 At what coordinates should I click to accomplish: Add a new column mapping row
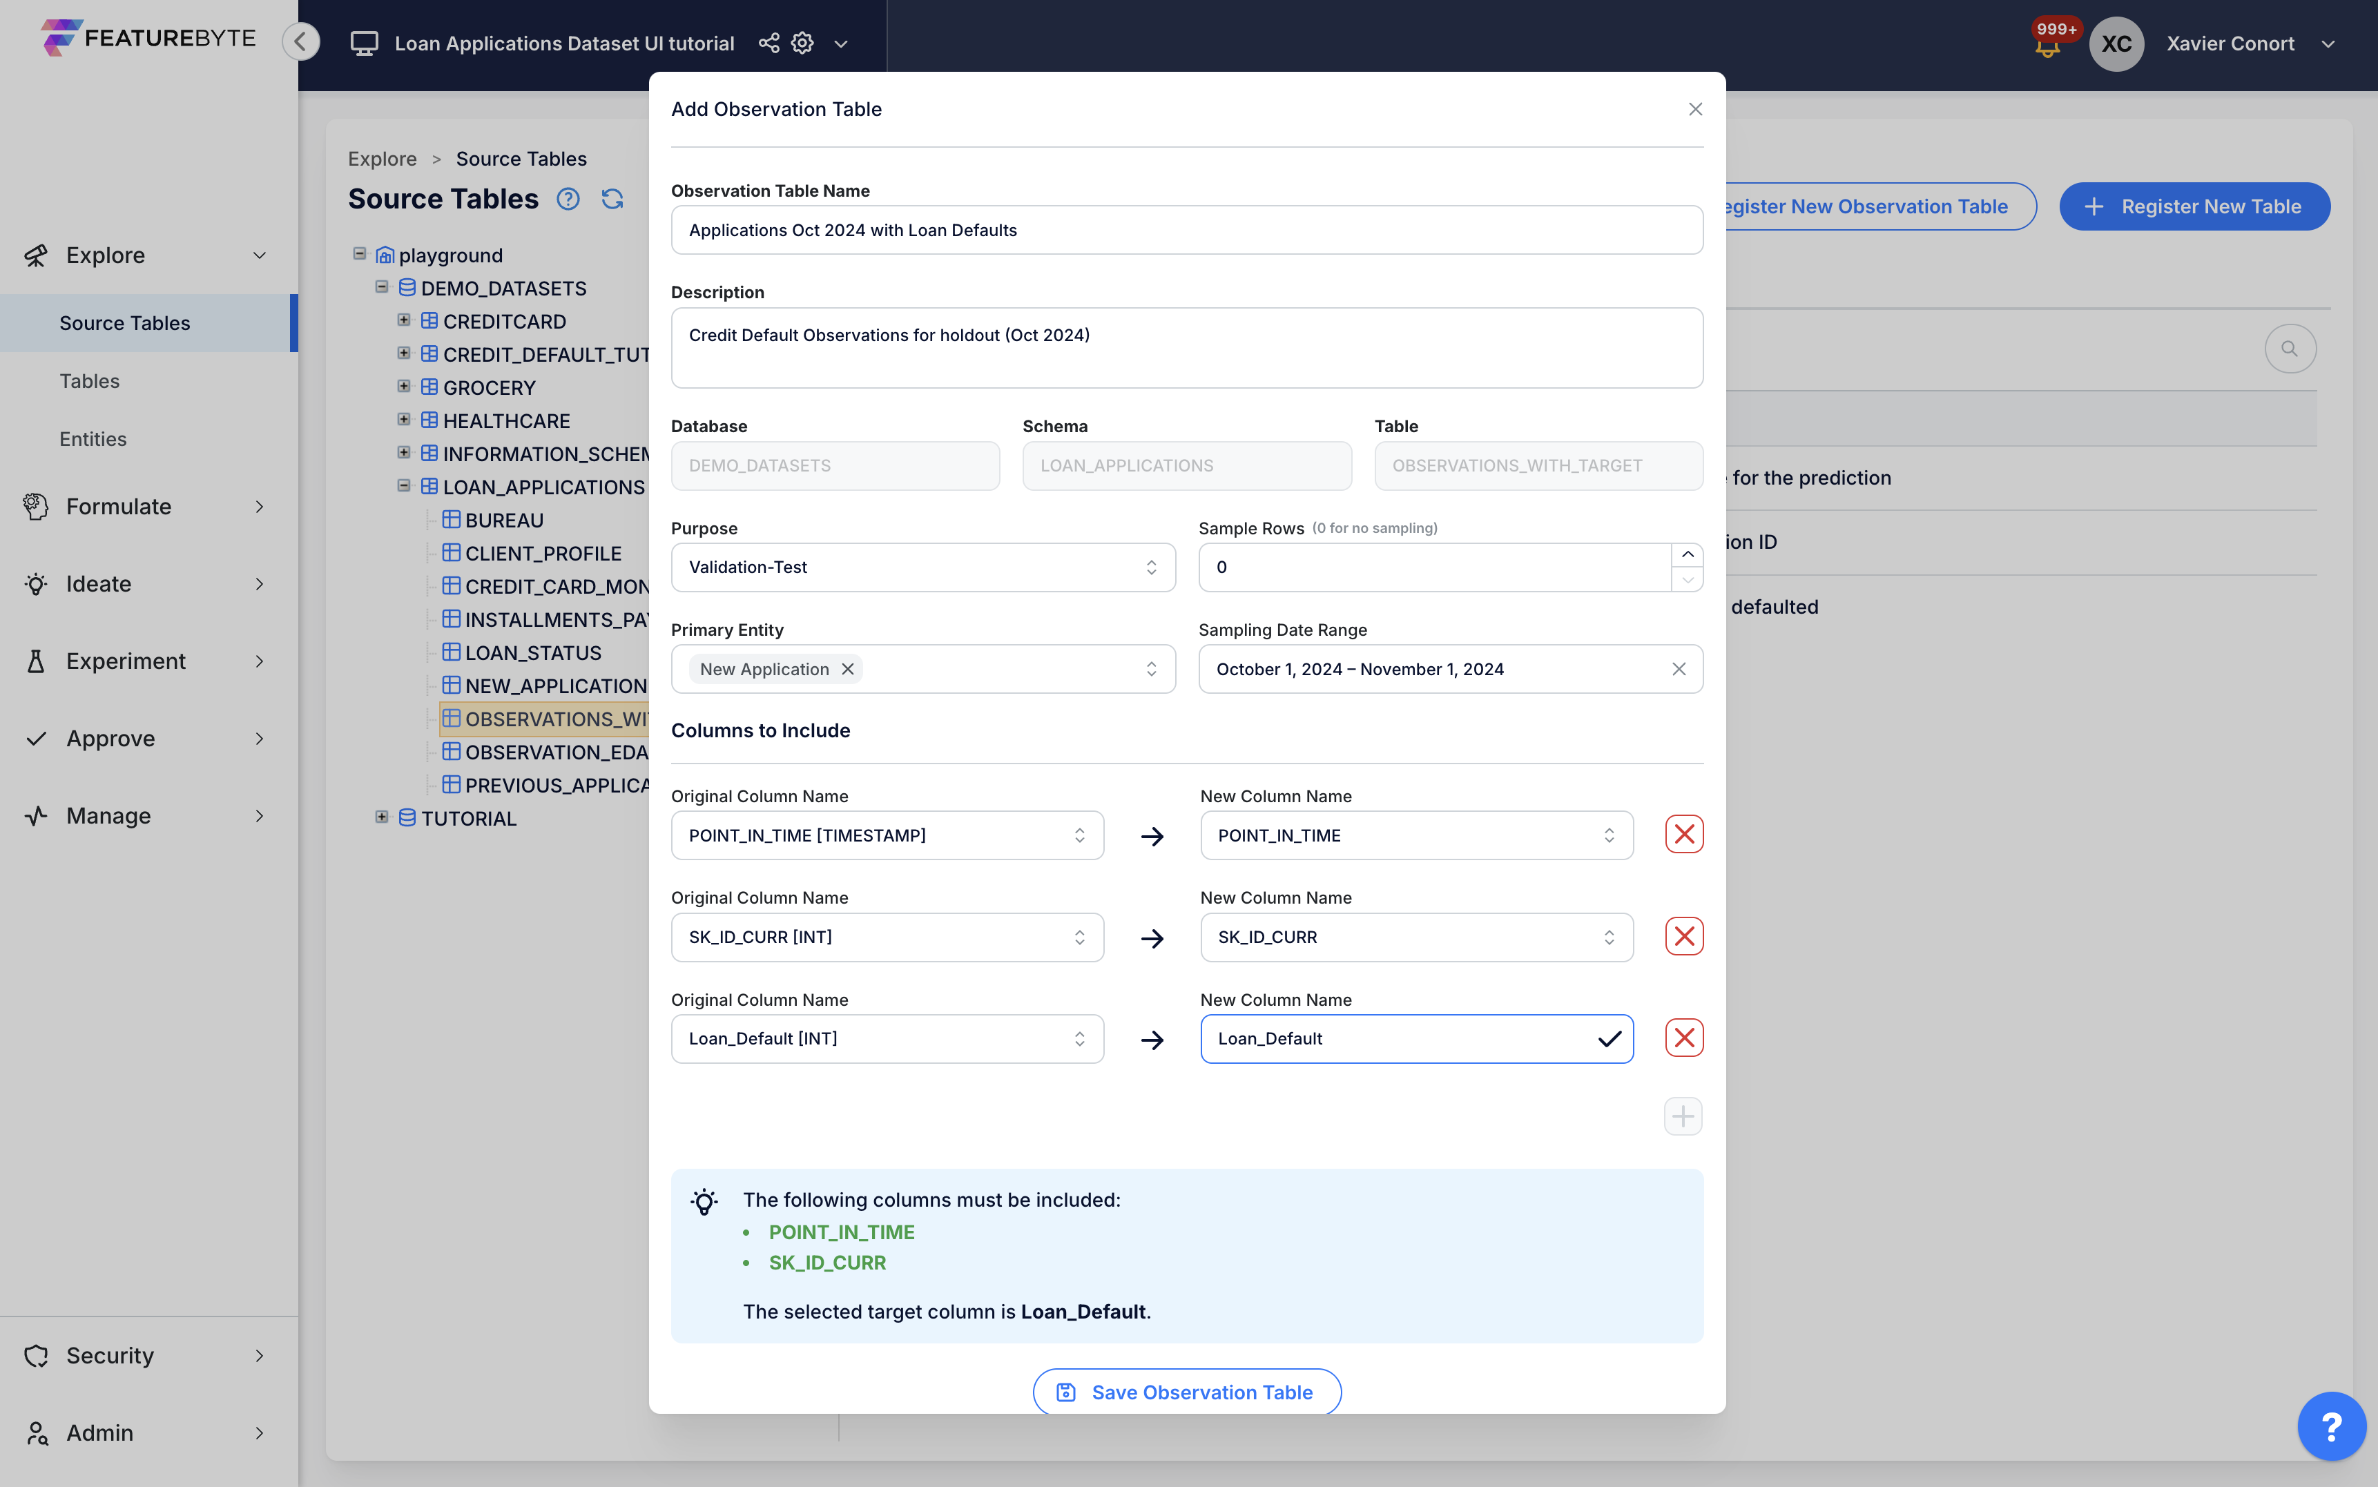1682,1116
